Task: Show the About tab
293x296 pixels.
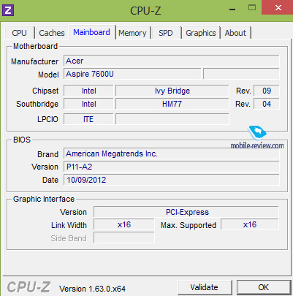Action: point(235,33)
